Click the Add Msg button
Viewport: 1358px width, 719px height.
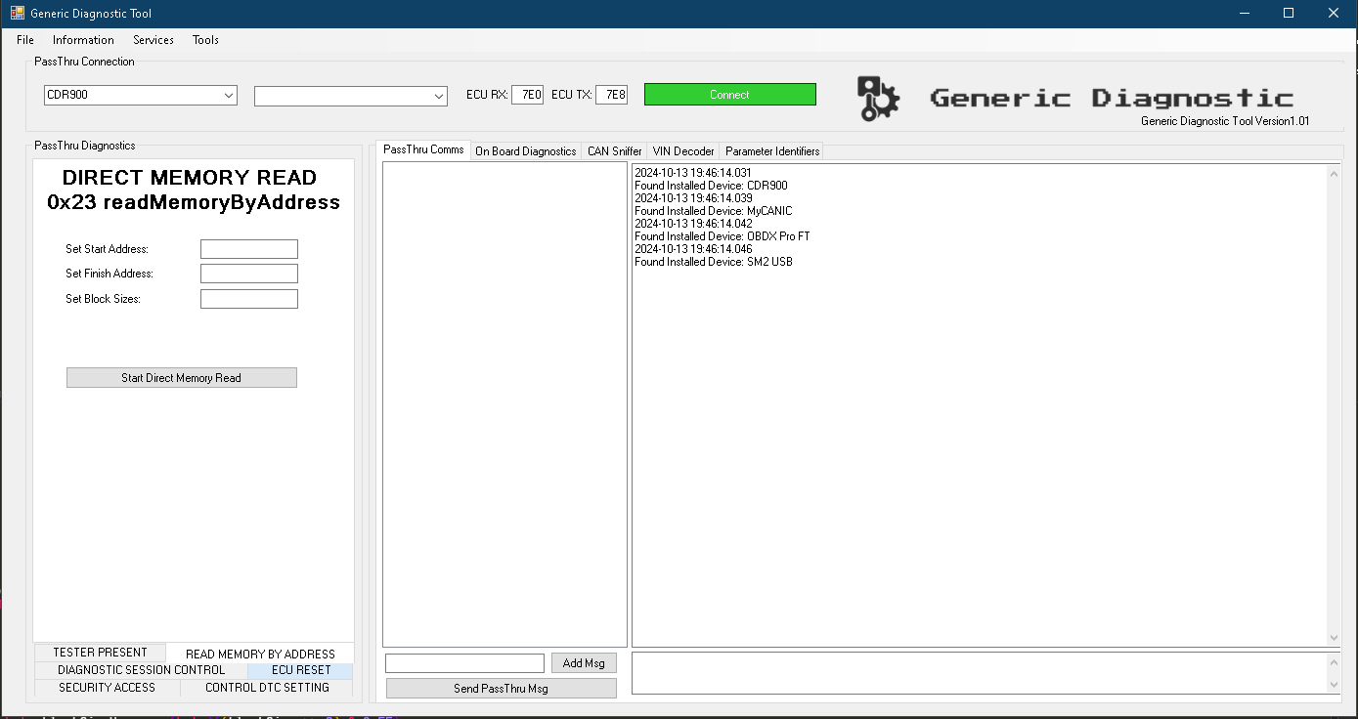coord(584,663)
